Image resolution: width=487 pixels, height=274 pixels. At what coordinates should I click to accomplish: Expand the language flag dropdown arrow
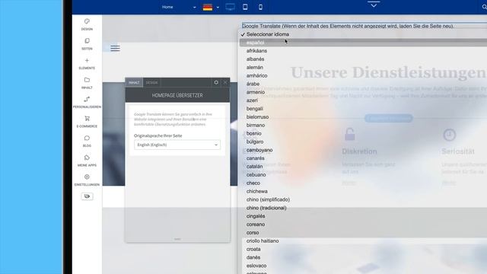click(218, 7)
